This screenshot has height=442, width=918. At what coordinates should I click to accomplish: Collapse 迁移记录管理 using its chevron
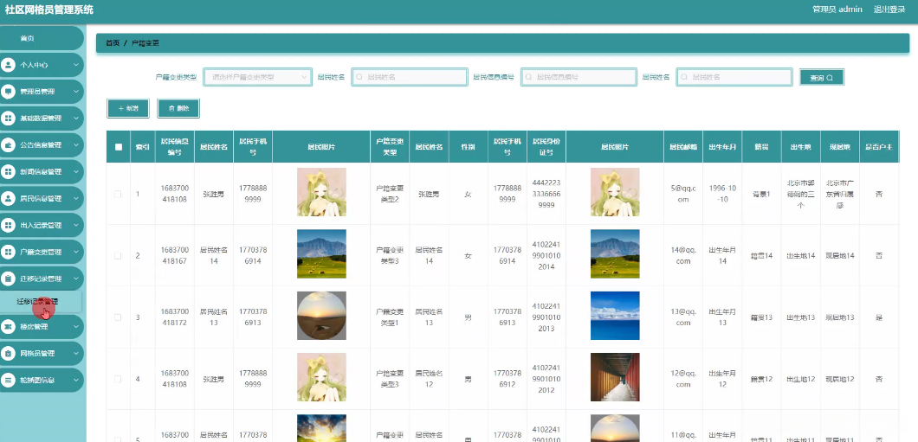76,279
